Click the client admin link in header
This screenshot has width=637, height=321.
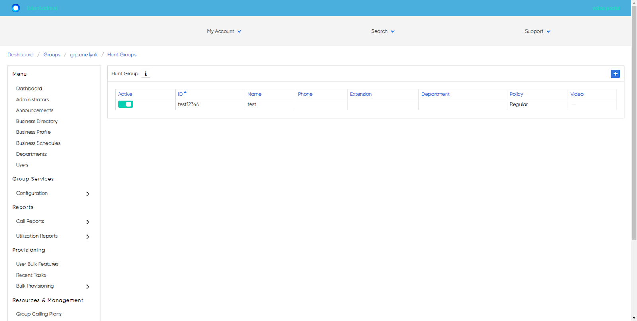(42, 8)
